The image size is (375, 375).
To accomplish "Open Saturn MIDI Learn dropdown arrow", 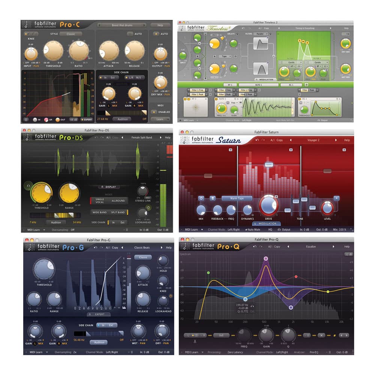I will 202,229.
